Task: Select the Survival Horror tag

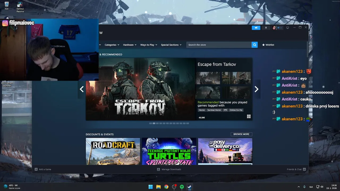Action: (x=214, y=110)
